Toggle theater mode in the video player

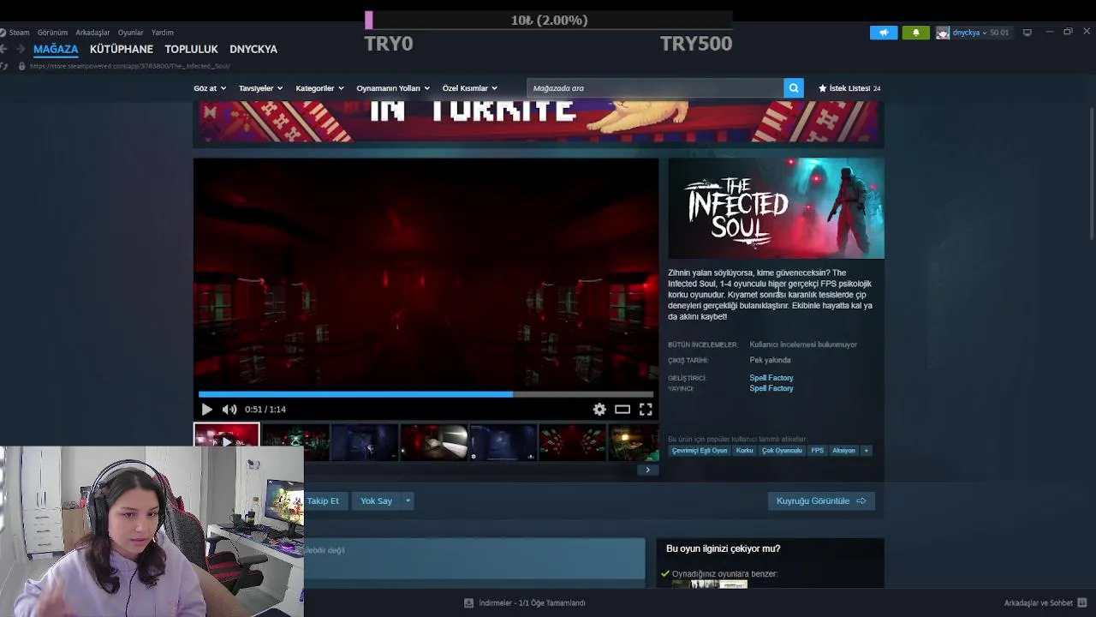pyautogui.click(x=622, y=410)
